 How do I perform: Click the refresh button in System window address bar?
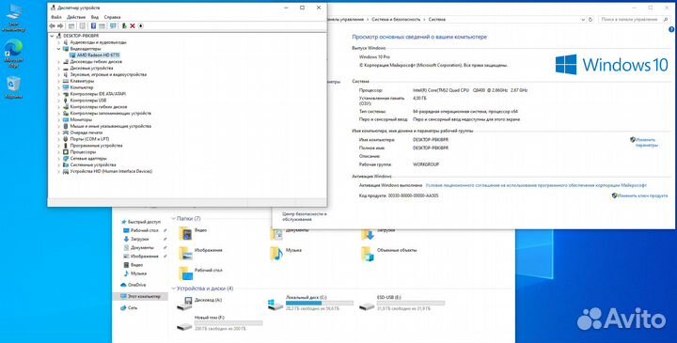coord(590,20)
